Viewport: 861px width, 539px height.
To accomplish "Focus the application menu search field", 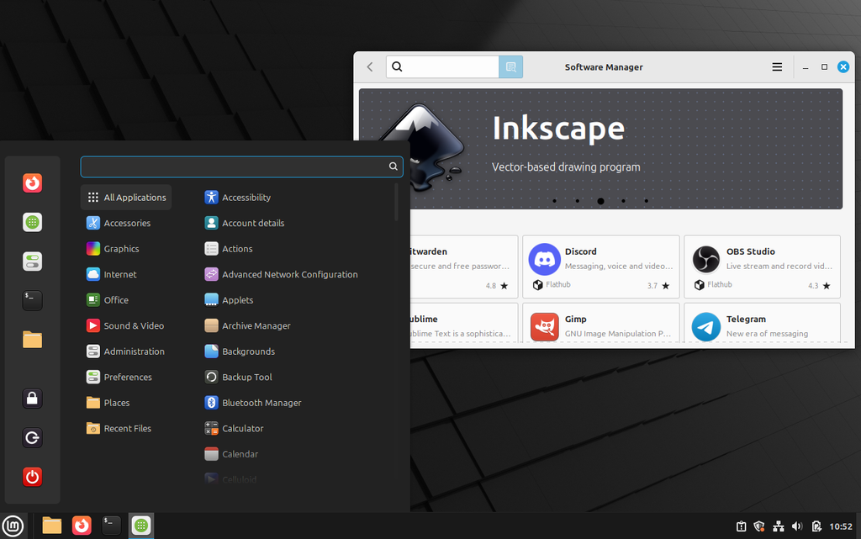I will point(241,166).
